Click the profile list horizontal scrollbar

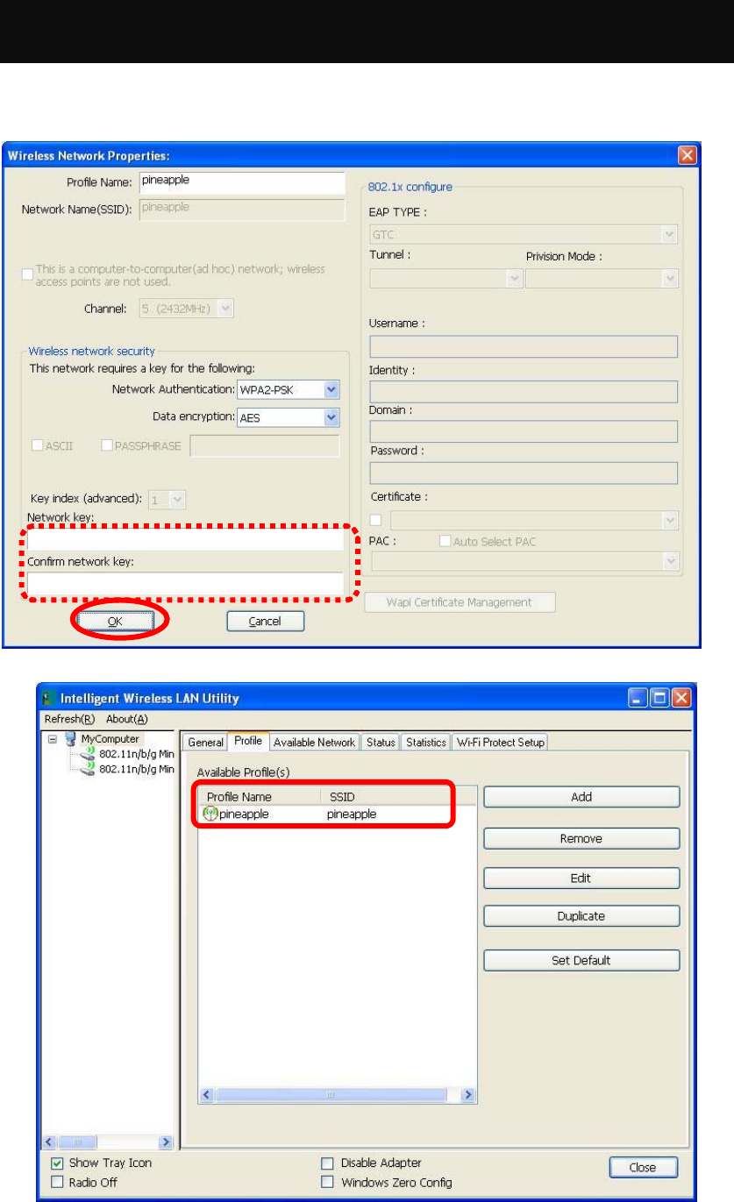338,1095
